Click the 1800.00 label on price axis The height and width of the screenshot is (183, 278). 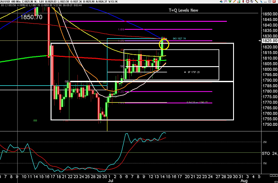point(270,69)
